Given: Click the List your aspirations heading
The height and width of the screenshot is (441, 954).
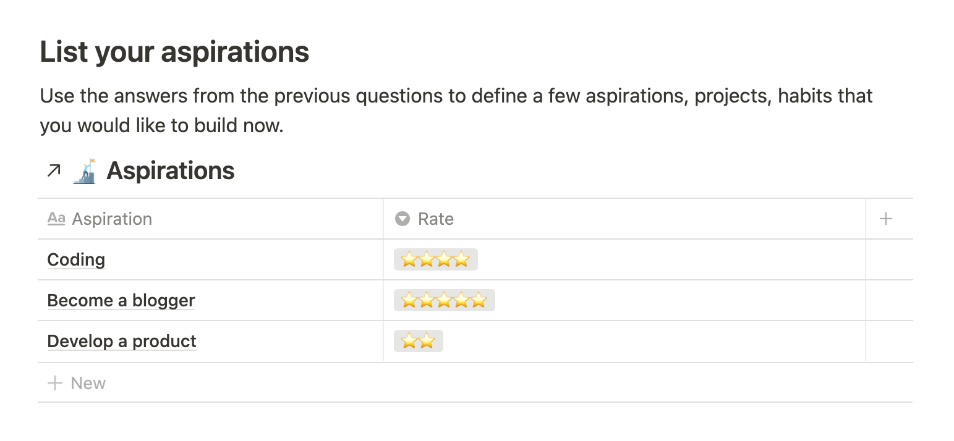Looking at the screenshot, I should [x=174, y=52].
